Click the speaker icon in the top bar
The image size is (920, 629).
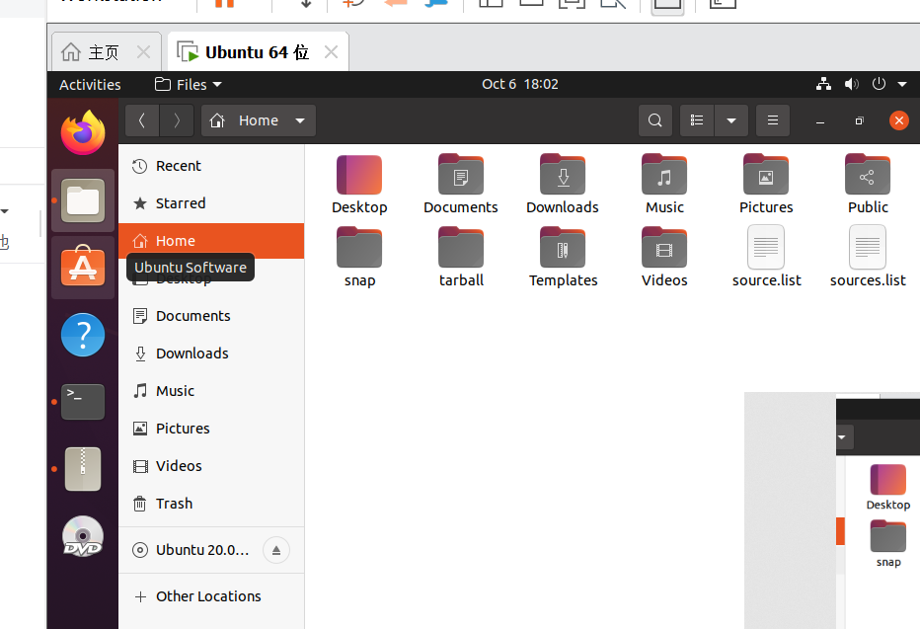coord(851,84)
